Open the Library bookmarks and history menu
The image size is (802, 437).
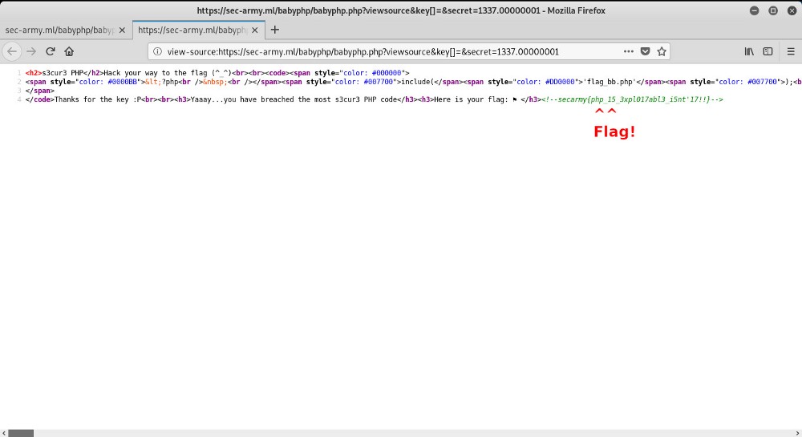coord(749,51)
